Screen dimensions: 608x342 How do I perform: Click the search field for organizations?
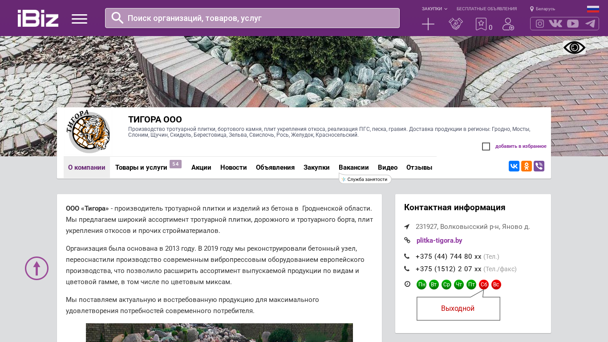tap(252, 18)
